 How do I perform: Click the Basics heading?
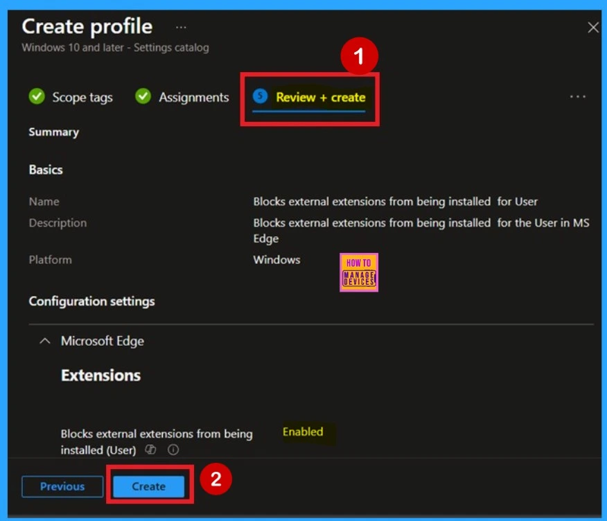pos(46,170)
